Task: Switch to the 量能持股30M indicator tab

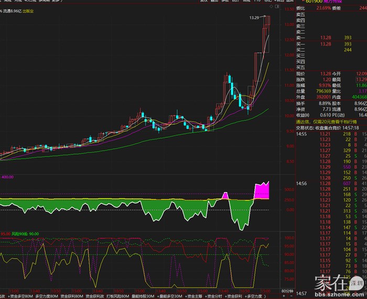Action: [x=143, y=296]
